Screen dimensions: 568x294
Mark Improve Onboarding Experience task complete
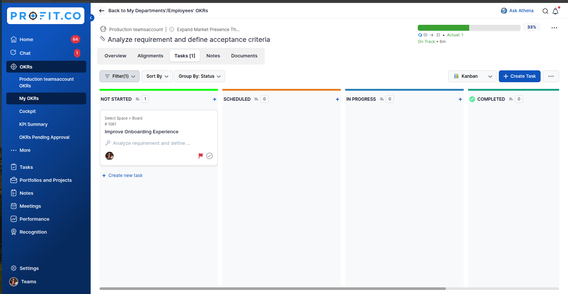209,156
